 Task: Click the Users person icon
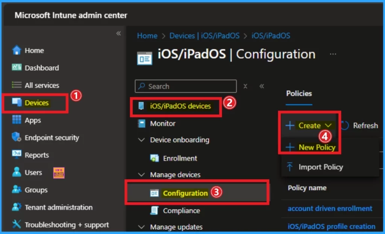[17, 172]
